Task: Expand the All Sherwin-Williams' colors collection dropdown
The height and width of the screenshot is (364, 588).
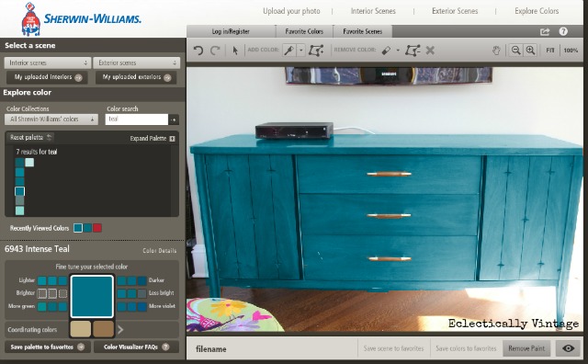Action: 51,119
